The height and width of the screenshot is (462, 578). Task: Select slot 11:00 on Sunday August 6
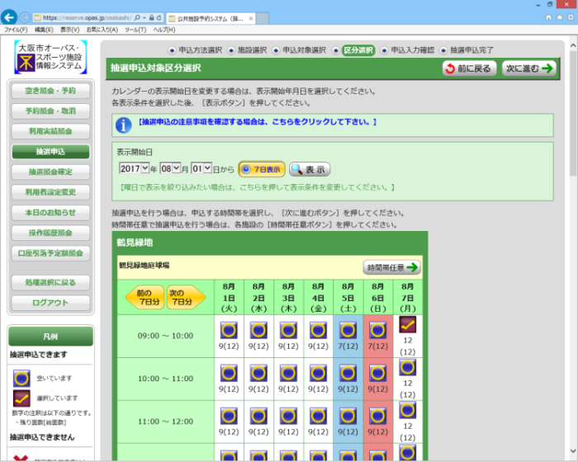pyautogui.click(x=378, y=416)
